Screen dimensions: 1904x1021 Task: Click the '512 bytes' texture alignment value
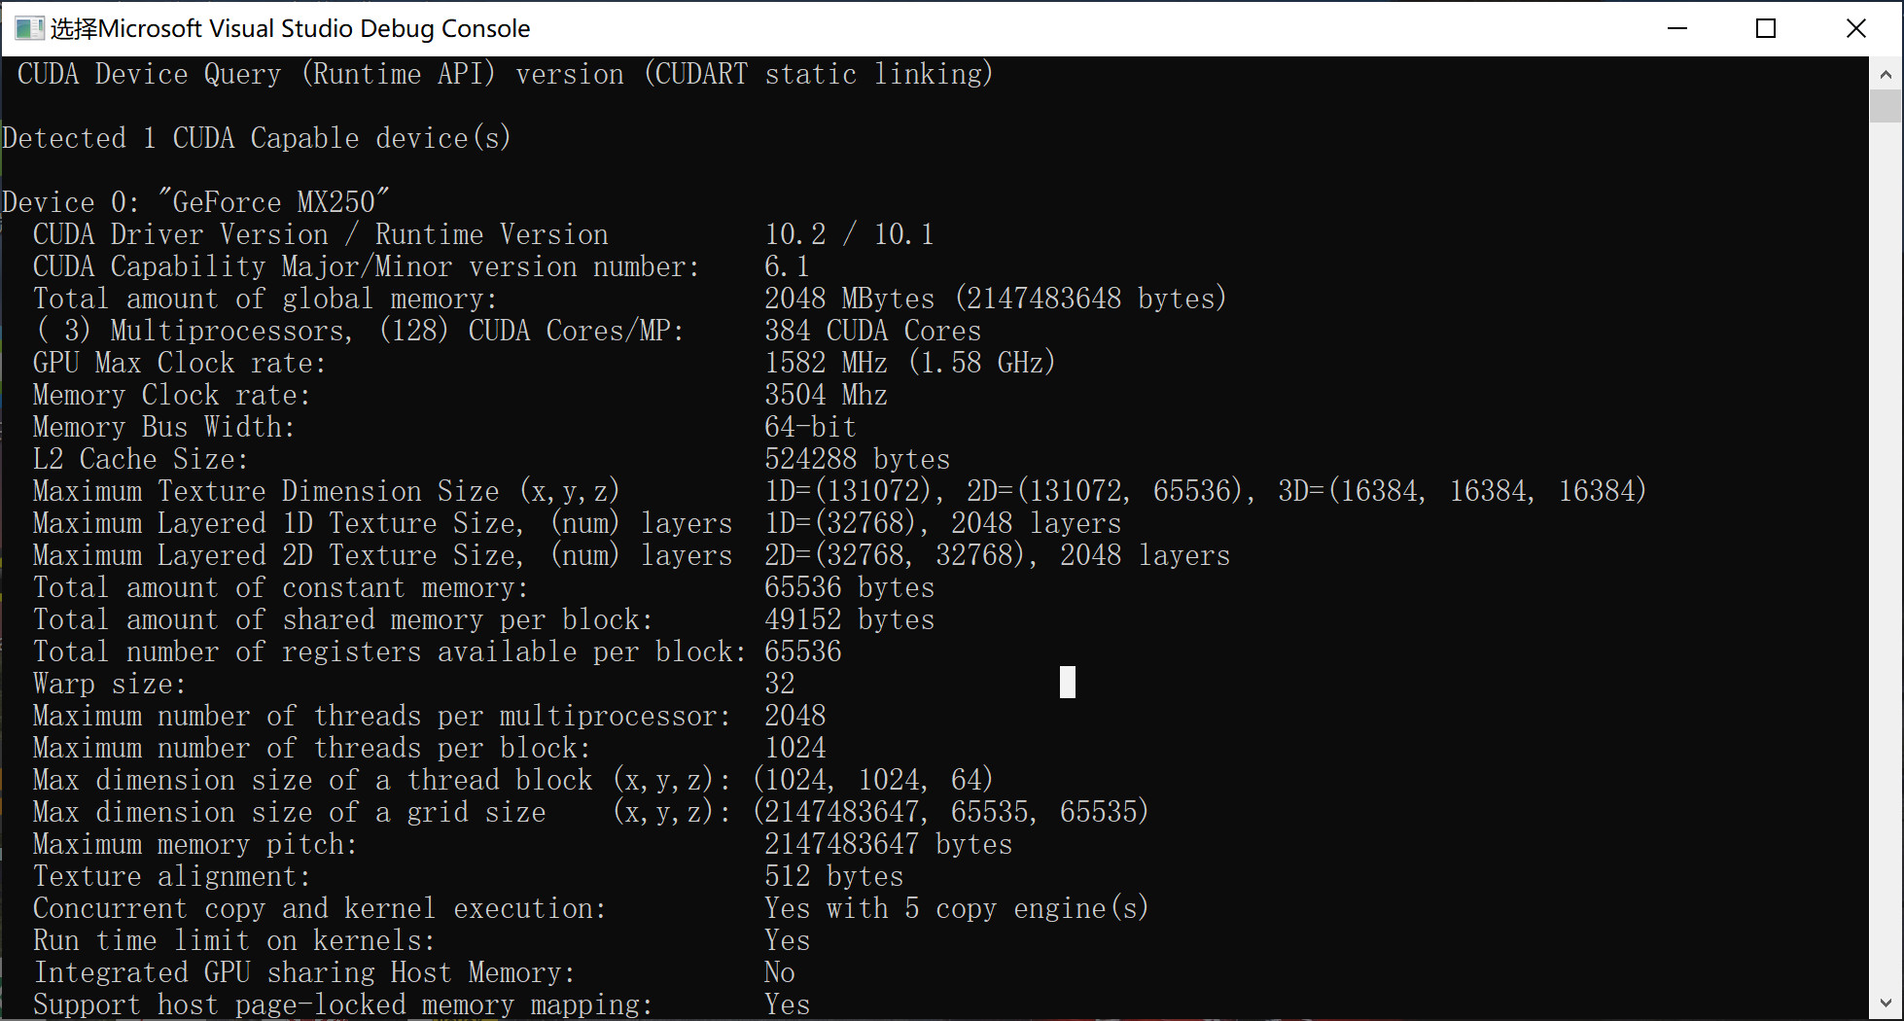click(833, 876)
